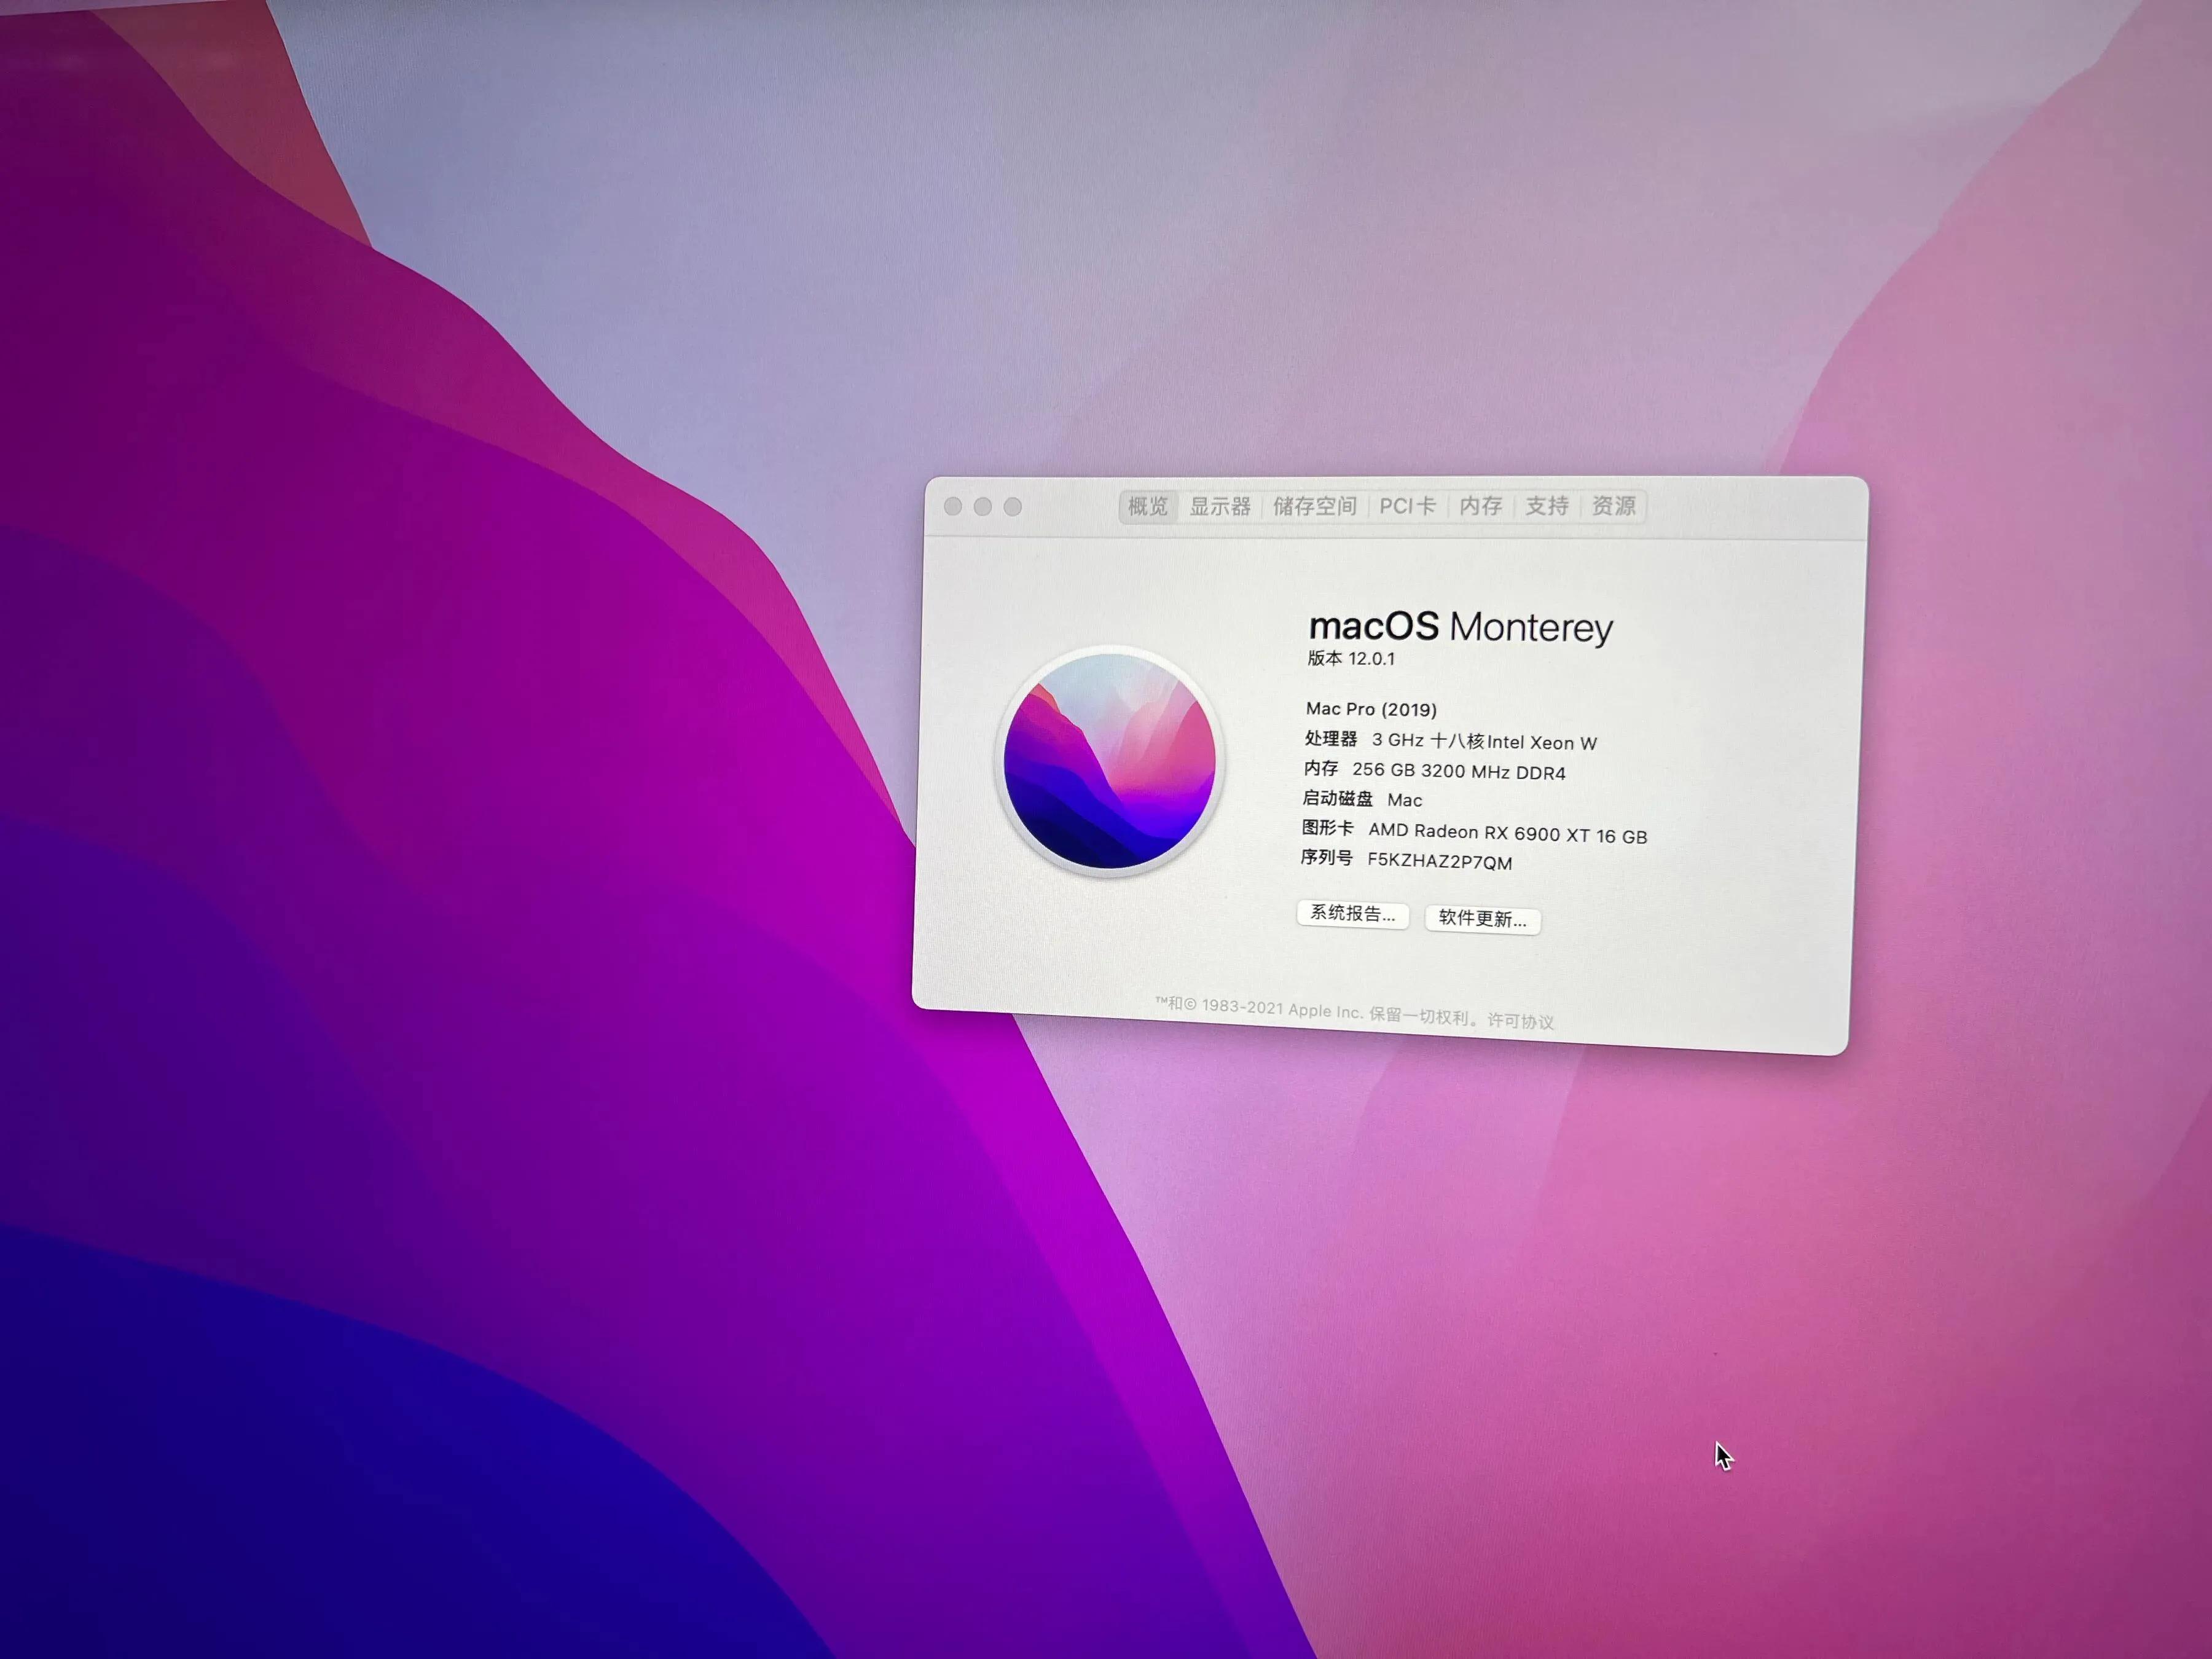Click the macOS Monterey logo image

(1110, 761)
